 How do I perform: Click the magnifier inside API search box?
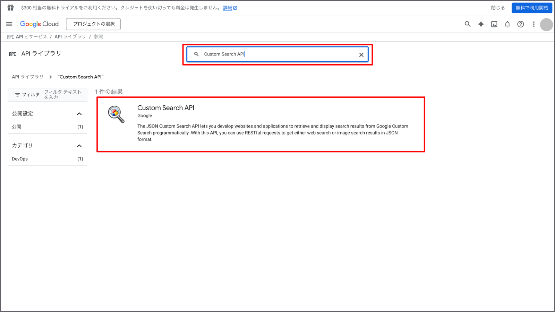(196, 54)
